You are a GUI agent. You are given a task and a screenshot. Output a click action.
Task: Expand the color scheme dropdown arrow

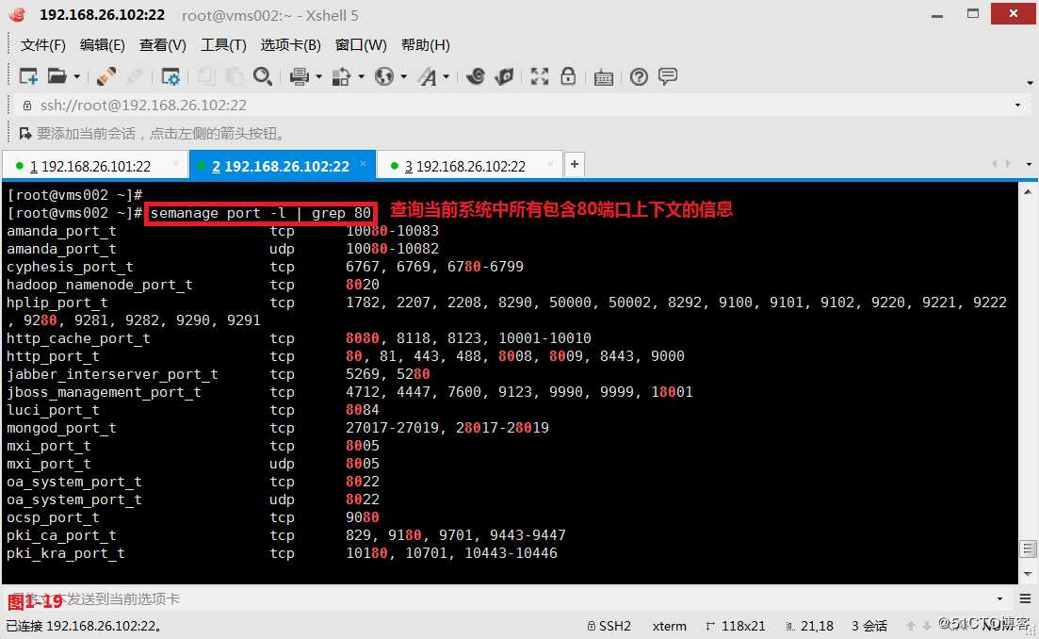(x=361, y=77)
